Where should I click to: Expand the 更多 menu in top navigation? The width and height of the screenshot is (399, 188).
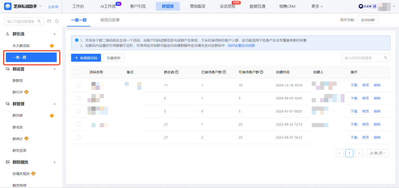pos(317,6)
